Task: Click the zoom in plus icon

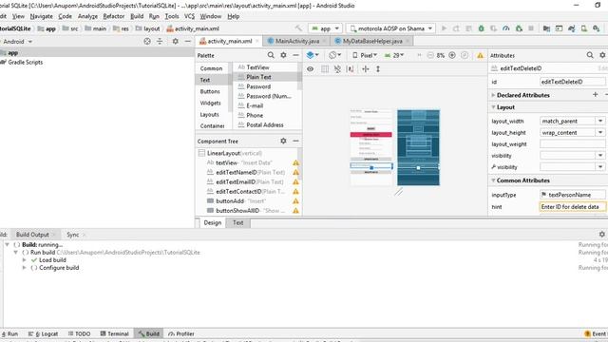Action: point(452,55)
